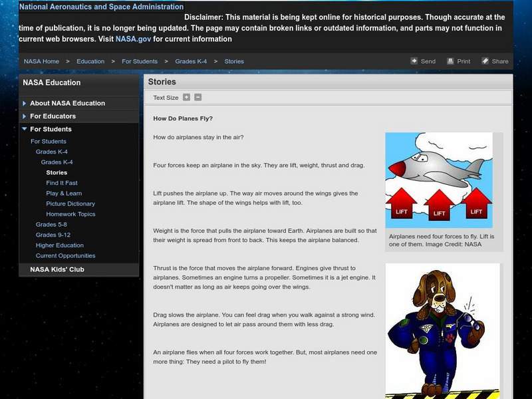Open Higher Education in the sidebar

pyautogui.click(x=60, y=245)
